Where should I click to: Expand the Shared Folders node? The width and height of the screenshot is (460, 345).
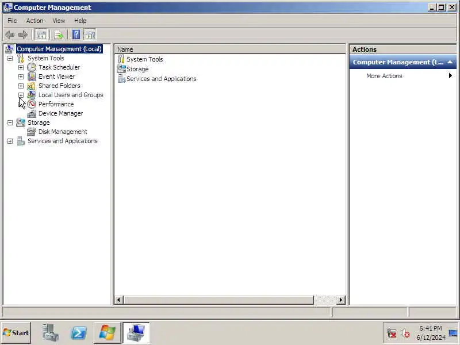(21, 86)
